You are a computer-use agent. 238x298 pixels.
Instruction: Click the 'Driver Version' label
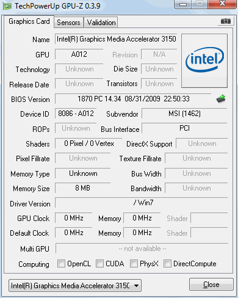tap(30, 204)
